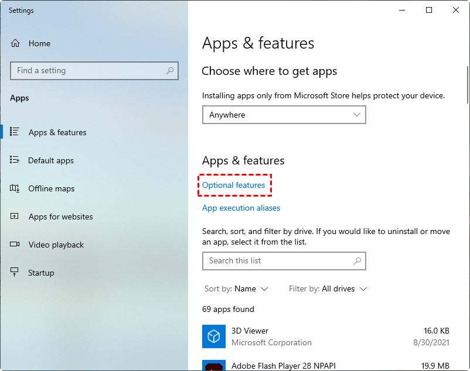This screenshot has width=470, height=371.
Task: Click the Video playback icon
Action: click(x=16, y=245)
